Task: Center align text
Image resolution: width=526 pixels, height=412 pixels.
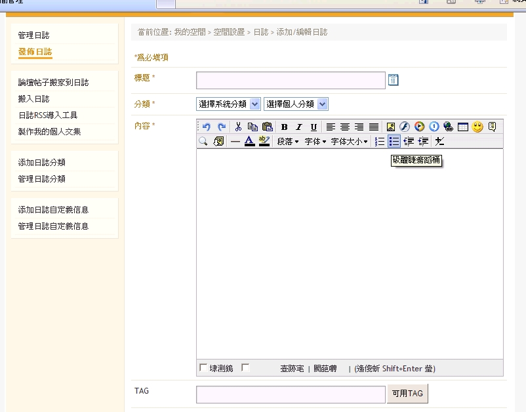Action: (345, 127)
